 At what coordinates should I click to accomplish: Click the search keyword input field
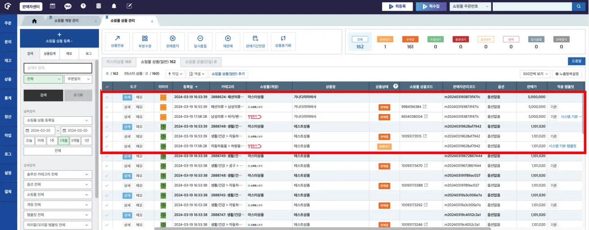[x=58, y=68]
